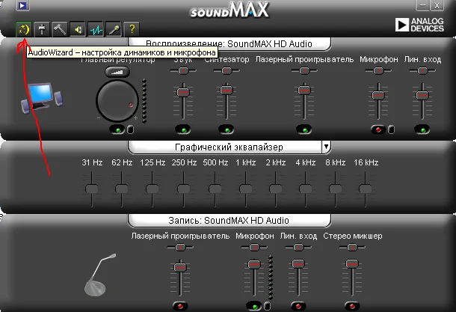Click the desk microphone image in recording
The image size is (456, 312).
tap(99, 275)
